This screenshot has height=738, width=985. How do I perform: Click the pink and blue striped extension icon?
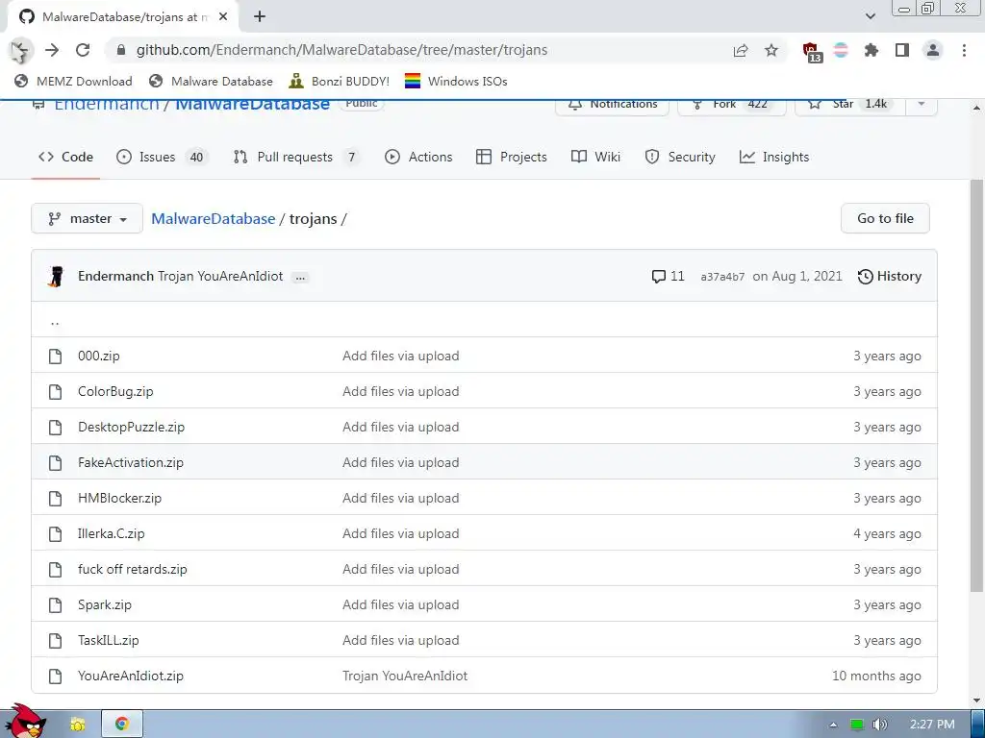pos(841,50)
